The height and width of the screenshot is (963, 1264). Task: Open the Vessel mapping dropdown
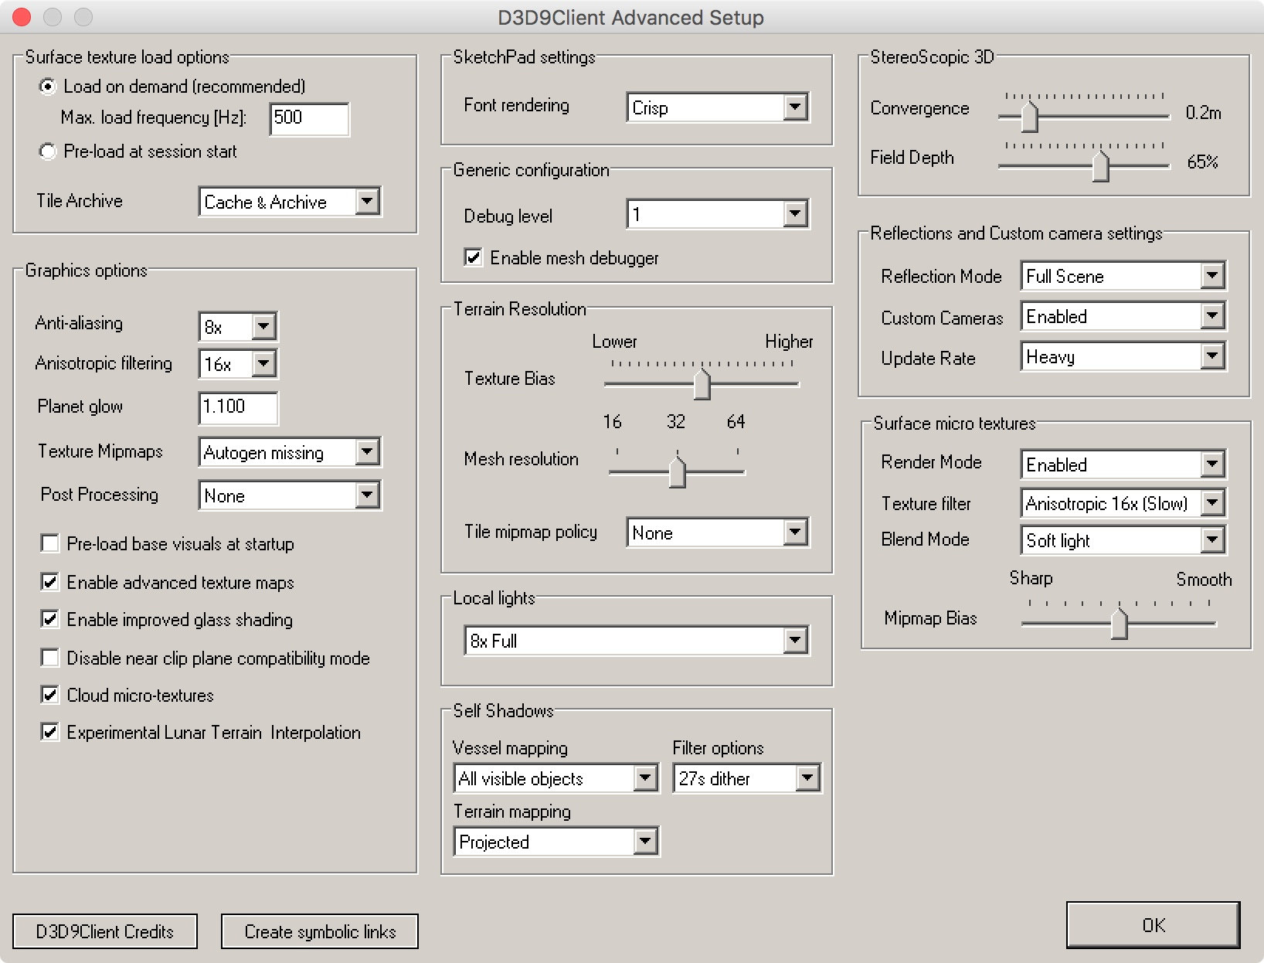tap(556, 778)
